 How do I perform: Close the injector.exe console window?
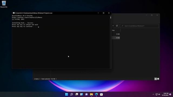coord(109,13)
